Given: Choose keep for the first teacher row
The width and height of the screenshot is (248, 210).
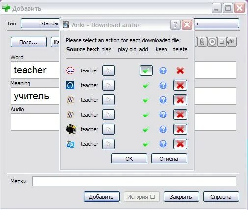Looking at the screenshot, I should pyautogui.click(x=163, y=70).
